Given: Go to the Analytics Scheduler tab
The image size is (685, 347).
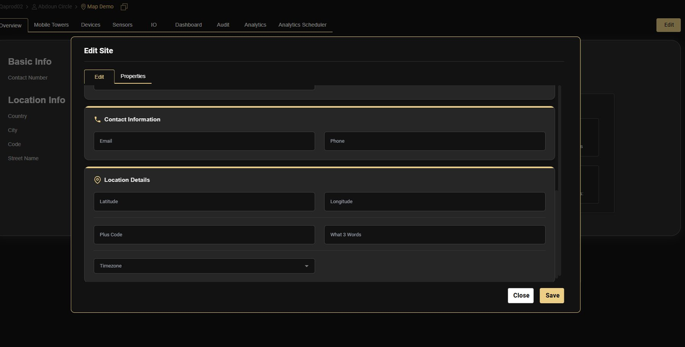Looking at the screenshot, I should [x=303, y=25].
